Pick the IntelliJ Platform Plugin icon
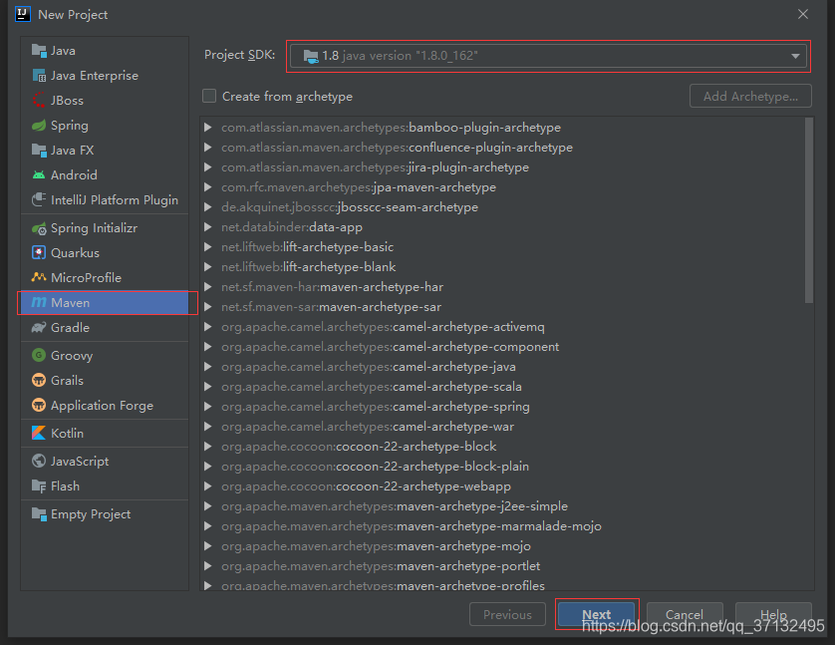 [39, 199]
